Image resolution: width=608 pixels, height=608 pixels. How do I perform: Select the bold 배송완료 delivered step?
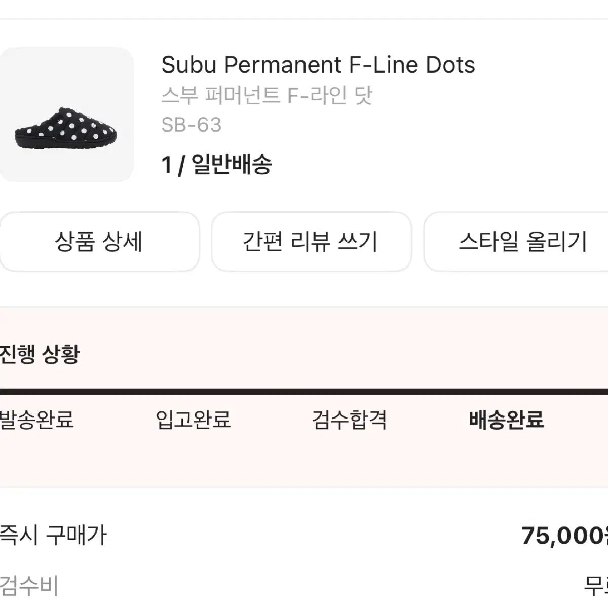point(506,420)
